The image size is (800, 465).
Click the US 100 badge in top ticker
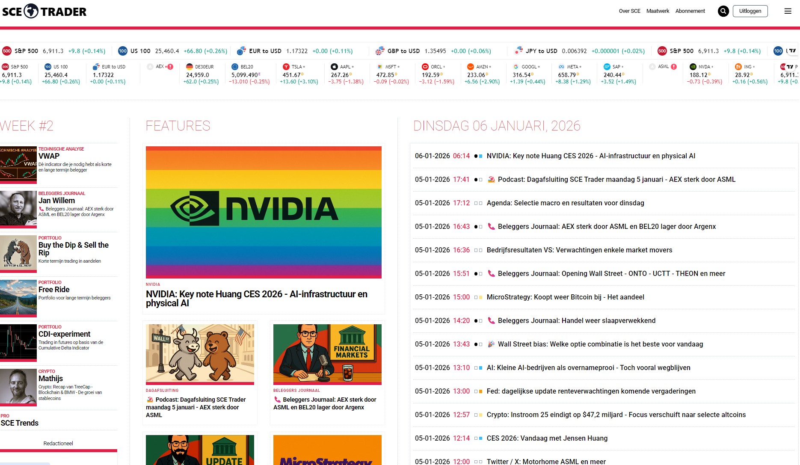[123, 51]
